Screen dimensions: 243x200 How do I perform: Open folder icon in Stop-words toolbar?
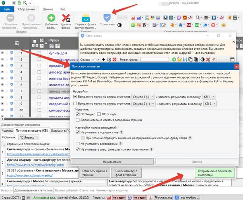pos(179,59)
